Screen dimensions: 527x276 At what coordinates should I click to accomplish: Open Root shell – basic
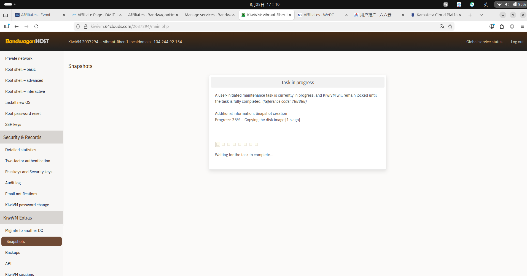tap(20, 69)
